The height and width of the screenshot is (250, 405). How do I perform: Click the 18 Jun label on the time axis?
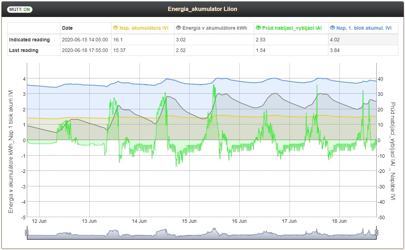(339, 221)
